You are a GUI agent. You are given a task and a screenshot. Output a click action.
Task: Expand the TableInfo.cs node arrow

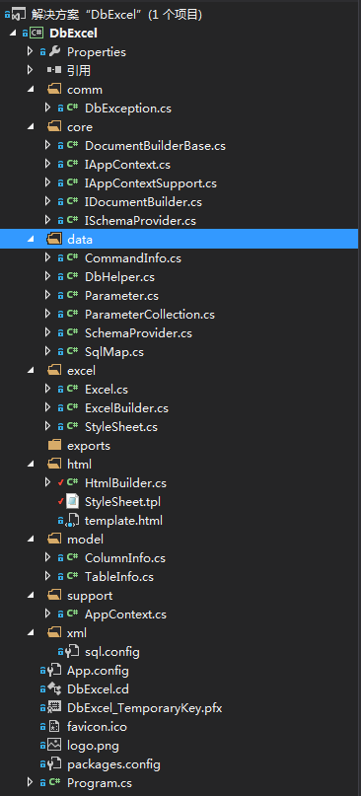(47, 577)
